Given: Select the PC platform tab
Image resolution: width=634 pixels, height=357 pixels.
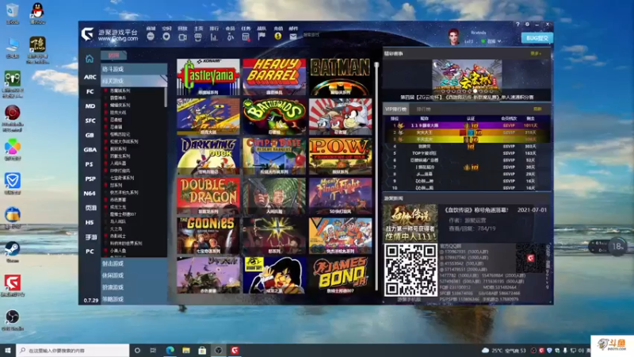Looking at the screenshot, I should 90,251.
